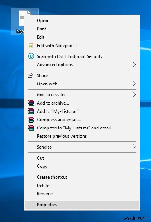Select Compress and email... entry
Screen dimensions: 151x222
(x=82, y=120)
